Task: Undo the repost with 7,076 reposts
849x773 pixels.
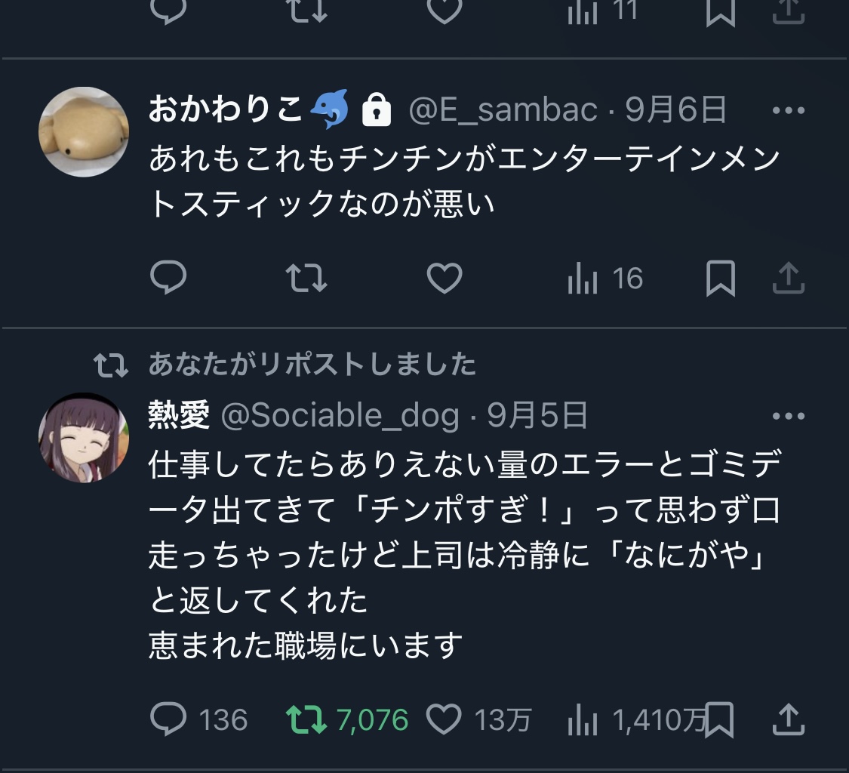Action: coord(306,719)
